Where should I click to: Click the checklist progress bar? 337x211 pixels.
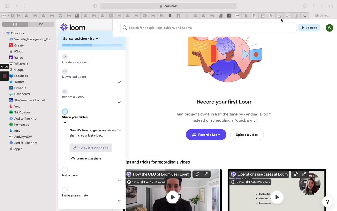(x=92, y=45)
